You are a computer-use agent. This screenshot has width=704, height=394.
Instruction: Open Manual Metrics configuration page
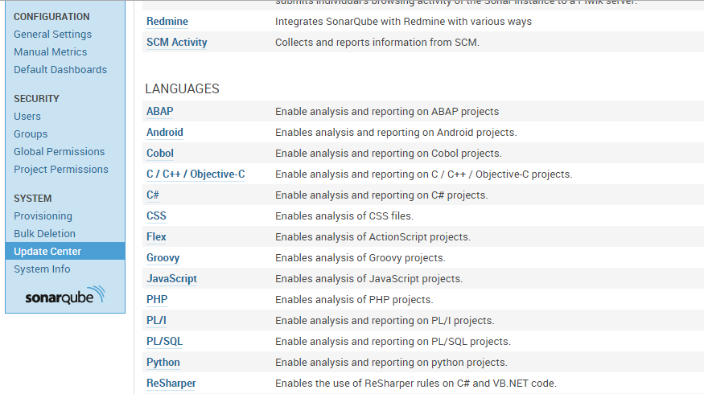click(50, 52)
